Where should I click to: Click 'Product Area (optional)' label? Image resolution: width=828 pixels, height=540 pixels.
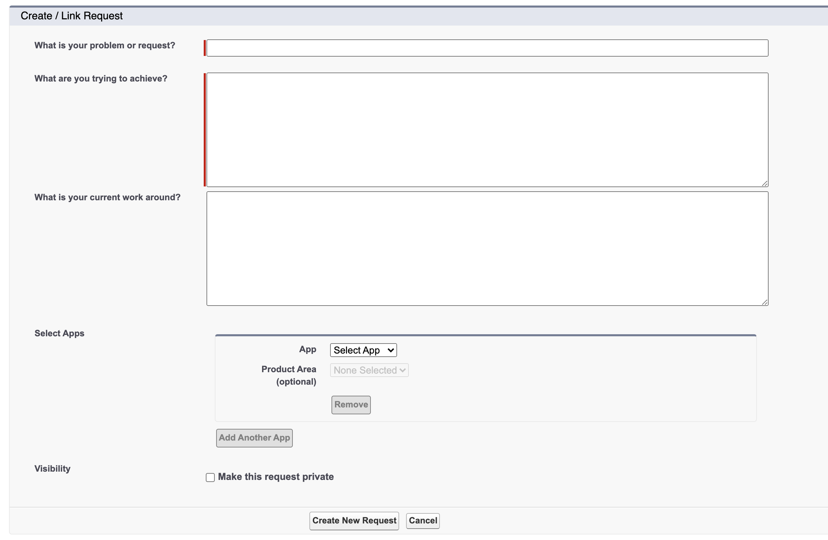289,375
